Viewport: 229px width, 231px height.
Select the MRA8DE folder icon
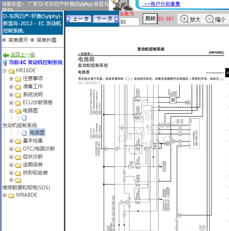[11, 195]
